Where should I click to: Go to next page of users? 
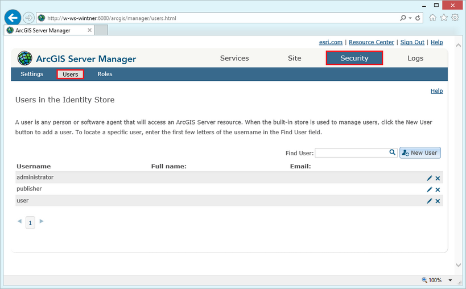(x=42, y=221)
